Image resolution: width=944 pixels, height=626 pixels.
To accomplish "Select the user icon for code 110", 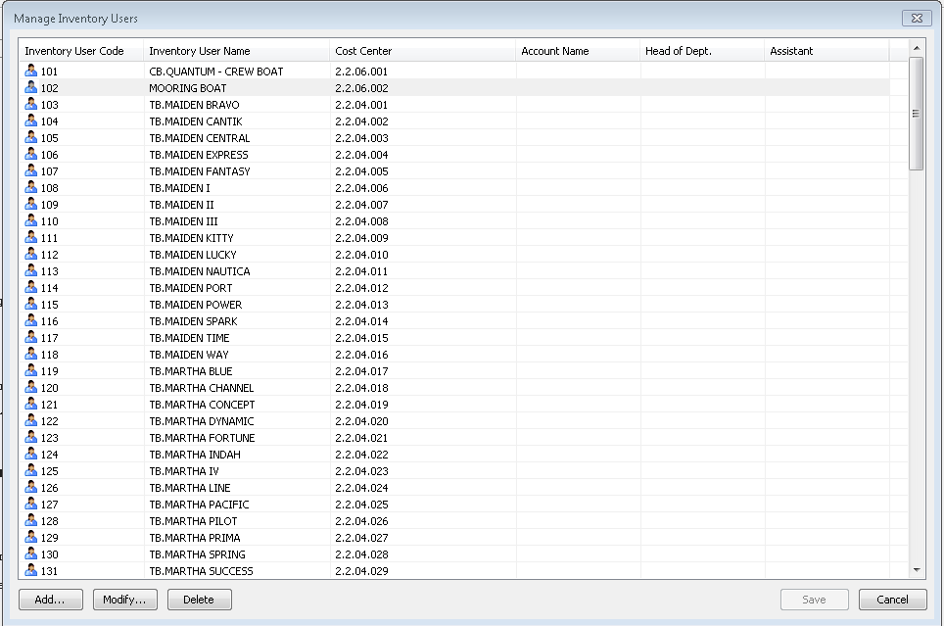I will point(31,221).
